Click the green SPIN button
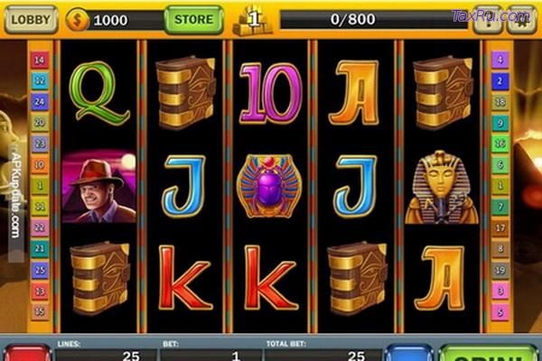The image size is (542, 361). click(x=489, y=353)
